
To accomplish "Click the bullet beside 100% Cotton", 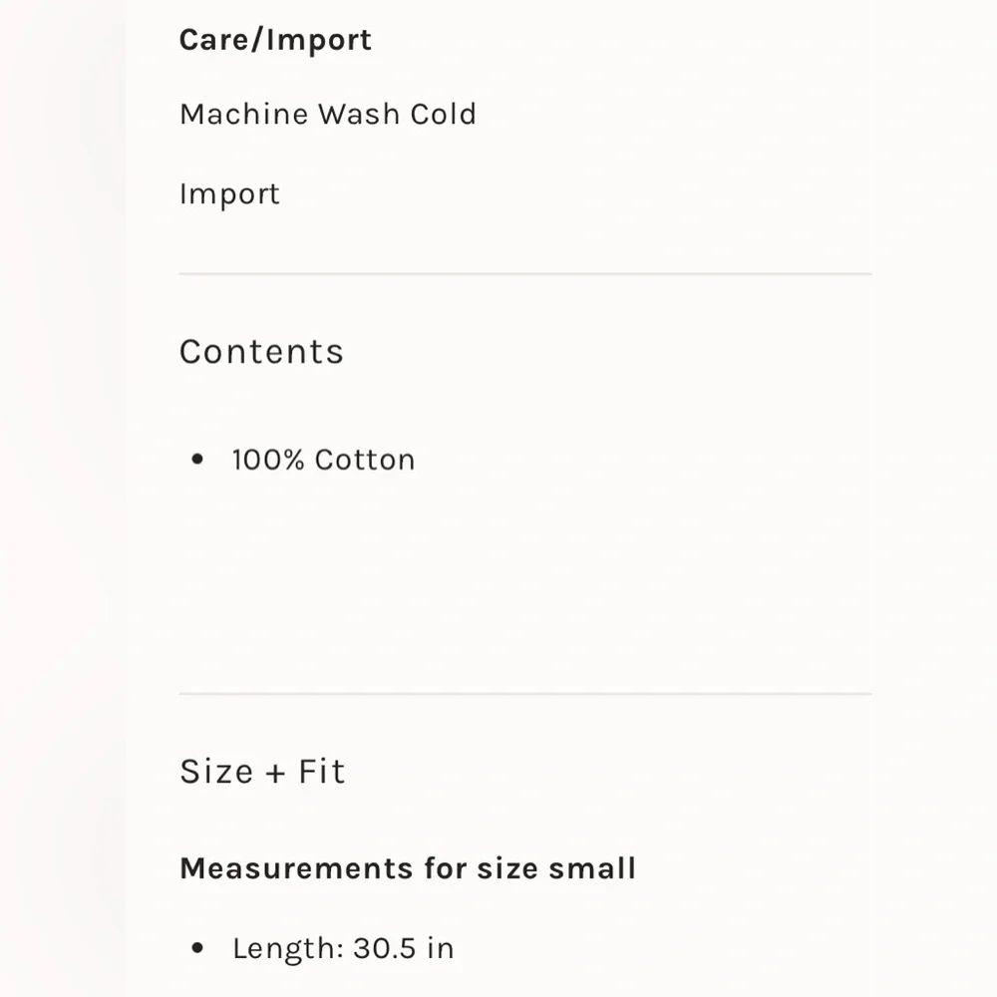I will (x=197, y=460).
